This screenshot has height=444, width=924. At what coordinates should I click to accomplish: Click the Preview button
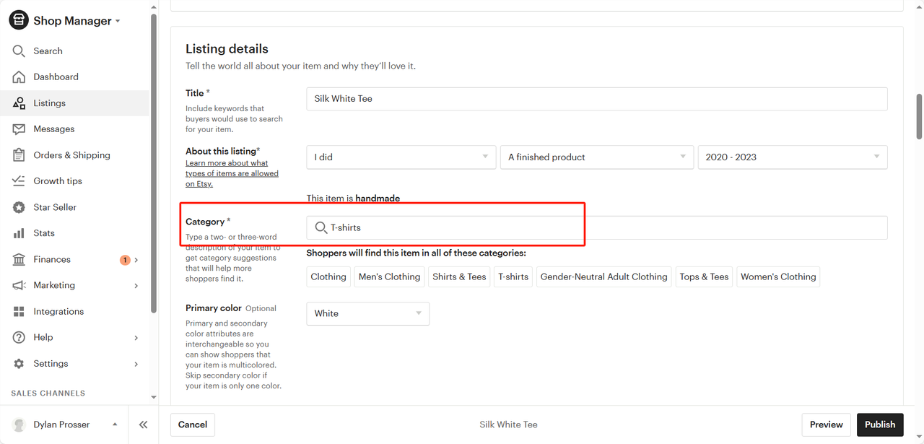point(827,425)
